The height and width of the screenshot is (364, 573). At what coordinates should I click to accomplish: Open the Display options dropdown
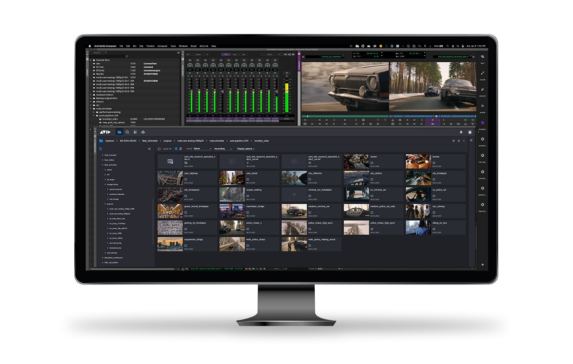point(246,149)
